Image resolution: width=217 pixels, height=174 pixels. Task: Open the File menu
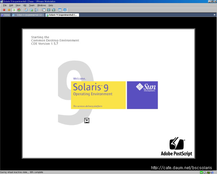[x=5, y=5]
